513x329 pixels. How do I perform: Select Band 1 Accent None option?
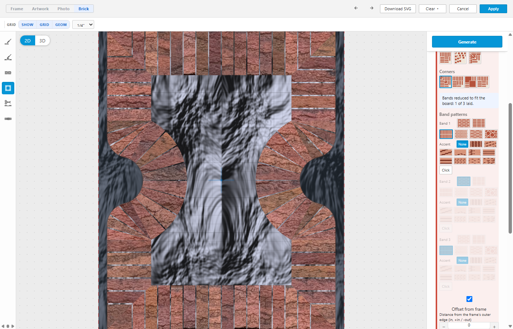click(462, 144)
